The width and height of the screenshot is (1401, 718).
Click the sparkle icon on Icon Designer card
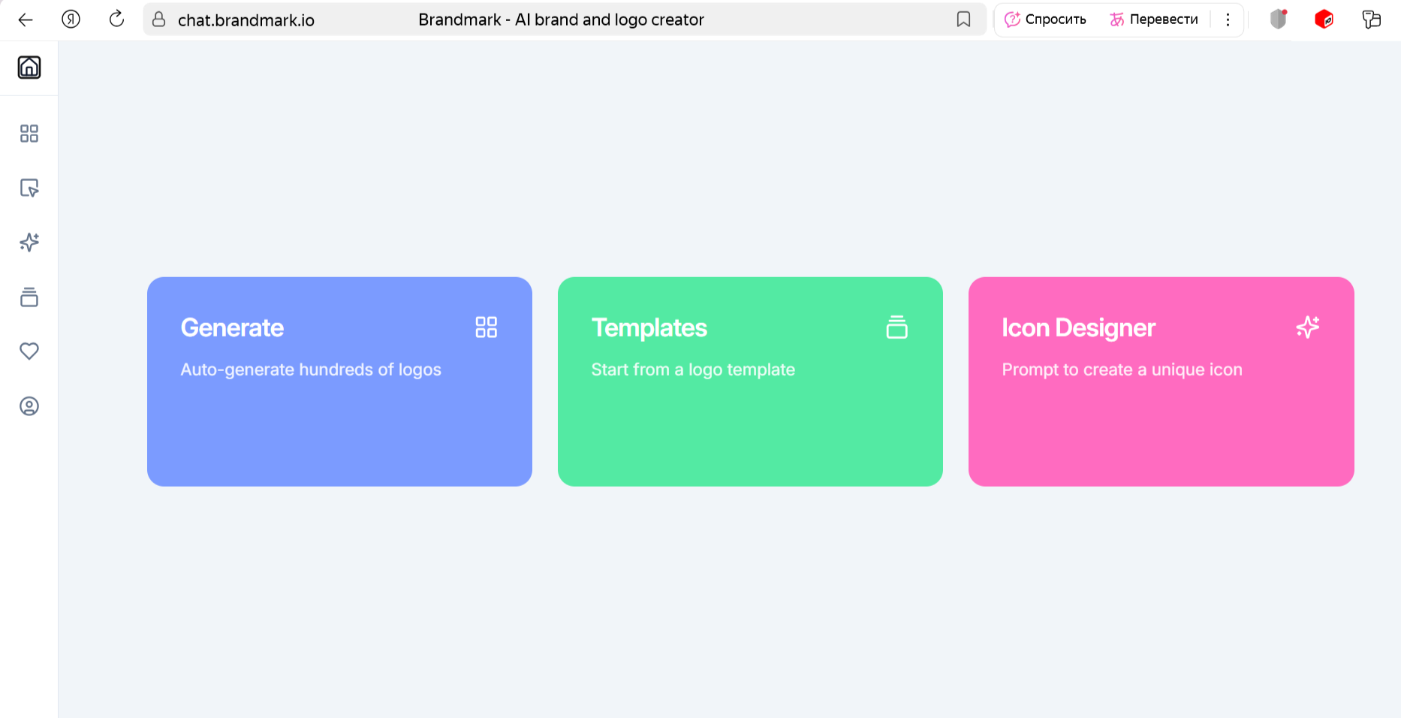point(1307,327)
